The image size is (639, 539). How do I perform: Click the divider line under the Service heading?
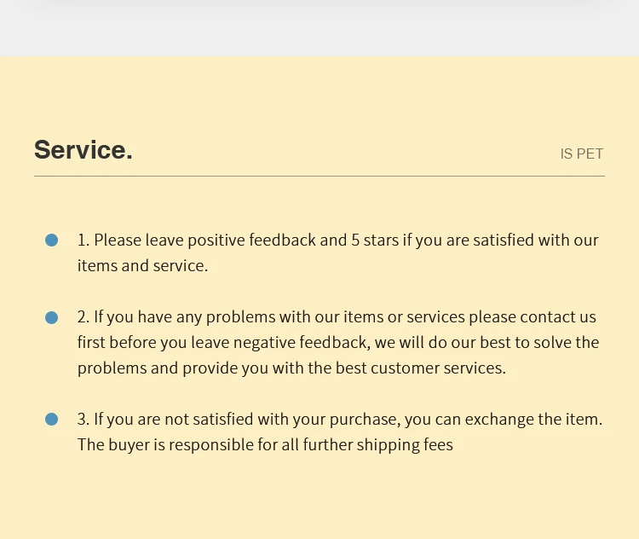tap(319, 177)
